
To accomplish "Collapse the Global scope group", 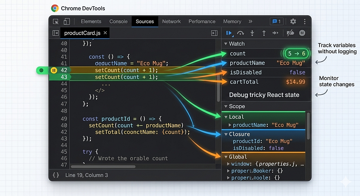I will click(x=226, y=157).
